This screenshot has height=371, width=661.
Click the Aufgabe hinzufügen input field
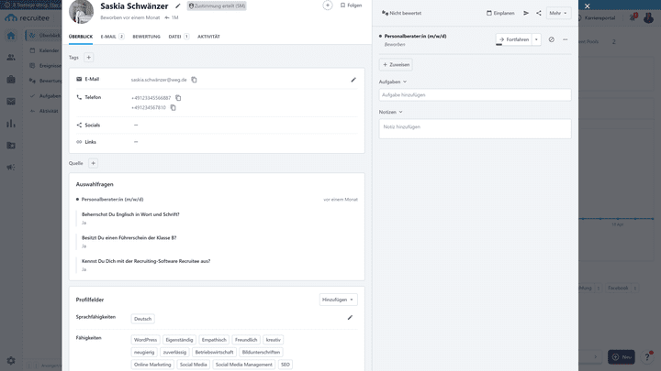(476, 94)
